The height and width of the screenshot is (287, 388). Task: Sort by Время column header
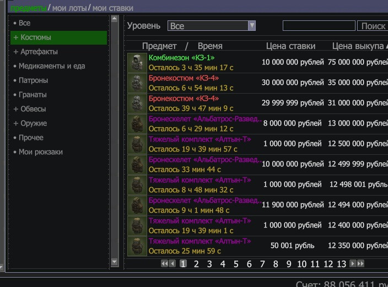pyautogui.click(x=210, y=46)
